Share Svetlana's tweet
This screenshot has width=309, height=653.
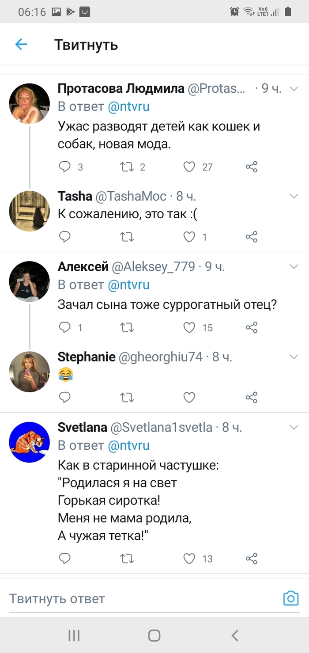point(252,558)
